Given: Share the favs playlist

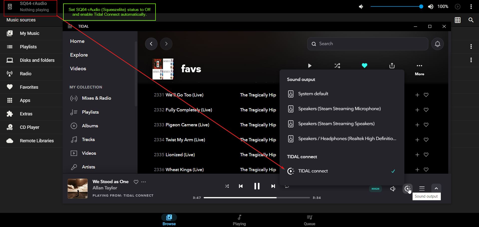Looking at the screenshot, I should [x=392, y=66].
